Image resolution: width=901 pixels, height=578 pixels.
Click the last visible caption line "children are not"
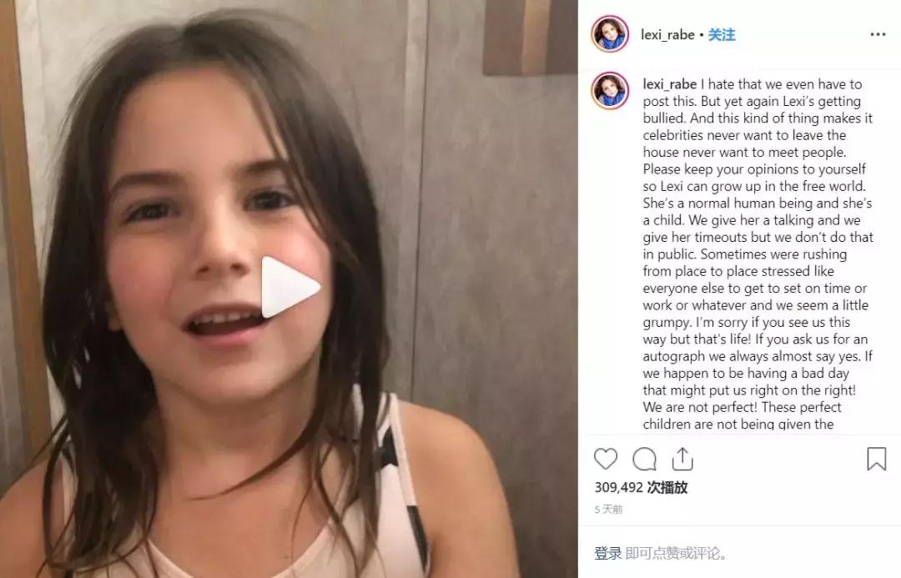(x=737, y=424)
